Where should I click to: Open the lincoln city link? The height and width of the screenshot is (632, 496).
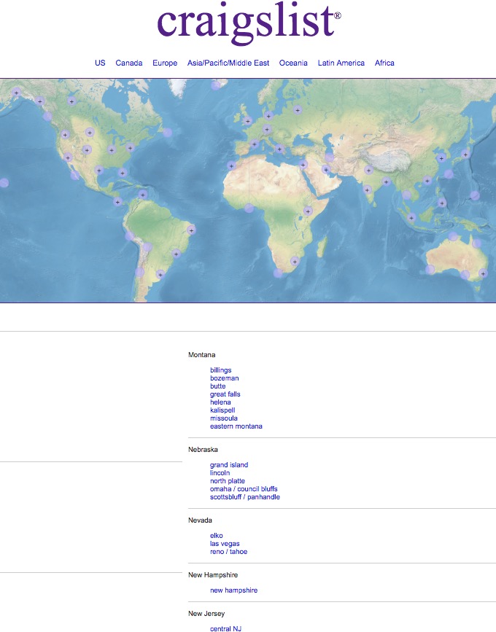pyautogui.click(x=220, y=473)
